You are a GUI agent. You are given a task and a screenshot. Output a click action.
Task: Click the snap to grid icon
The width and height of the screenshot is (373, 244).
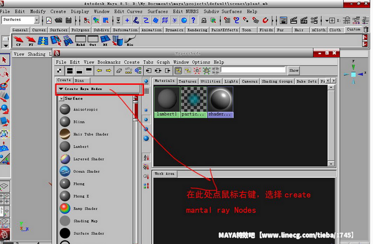(227, 20)
